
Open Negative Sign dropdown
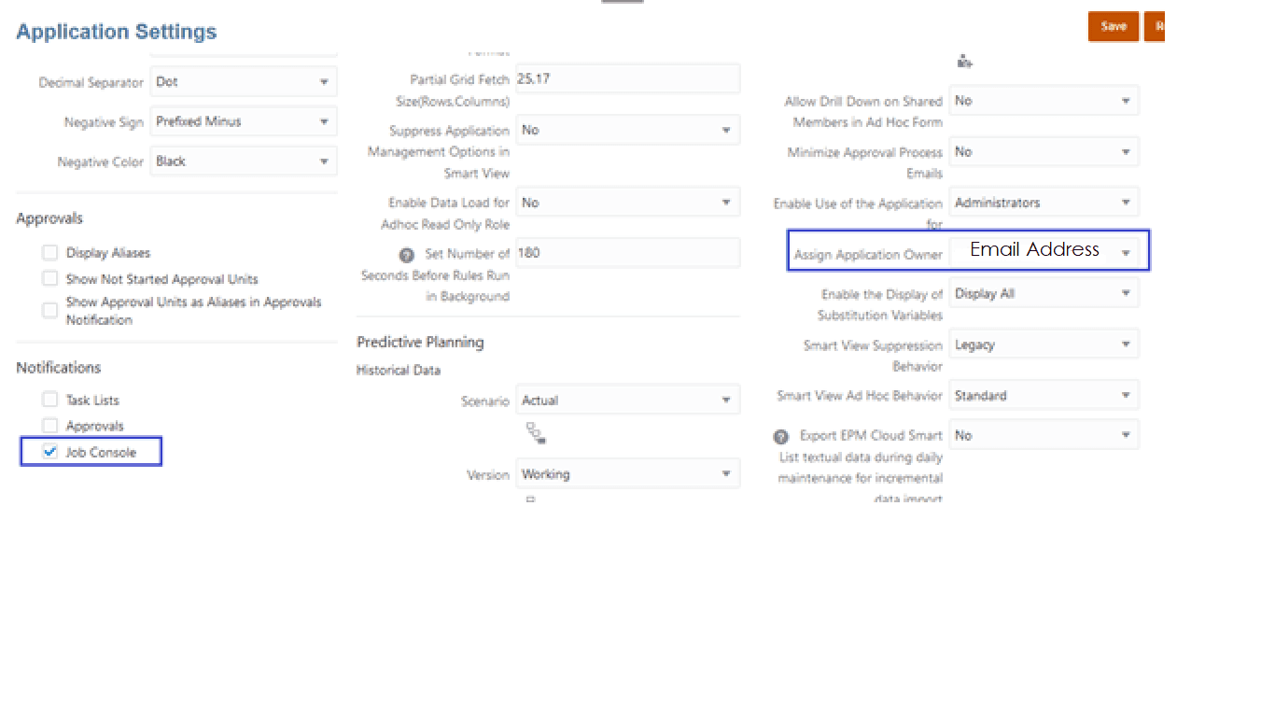point(323,122)
